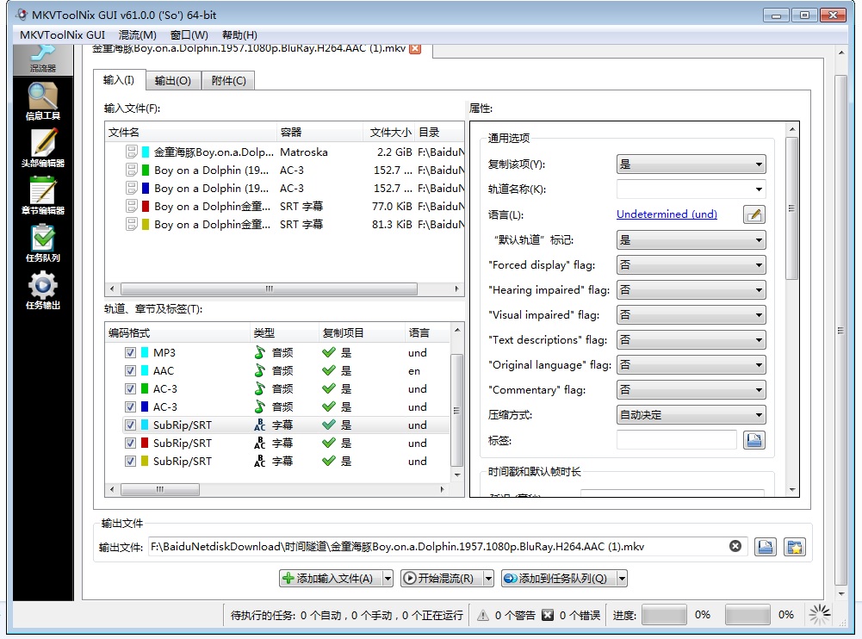Uncheck the red SubRip/SRT track checkbox
This screenshot has width=862, height=639.
coord(130,444)
